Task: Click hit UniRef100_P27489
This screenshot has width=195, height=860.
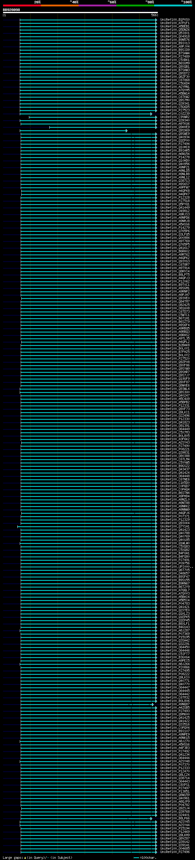Action: (x=175, y=57)
